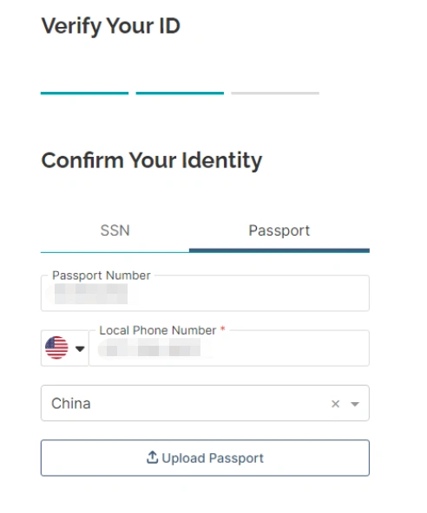Screen dimensions: 427x513
Task: Expand the country list arrow beside China
Action: coord(355,404)
